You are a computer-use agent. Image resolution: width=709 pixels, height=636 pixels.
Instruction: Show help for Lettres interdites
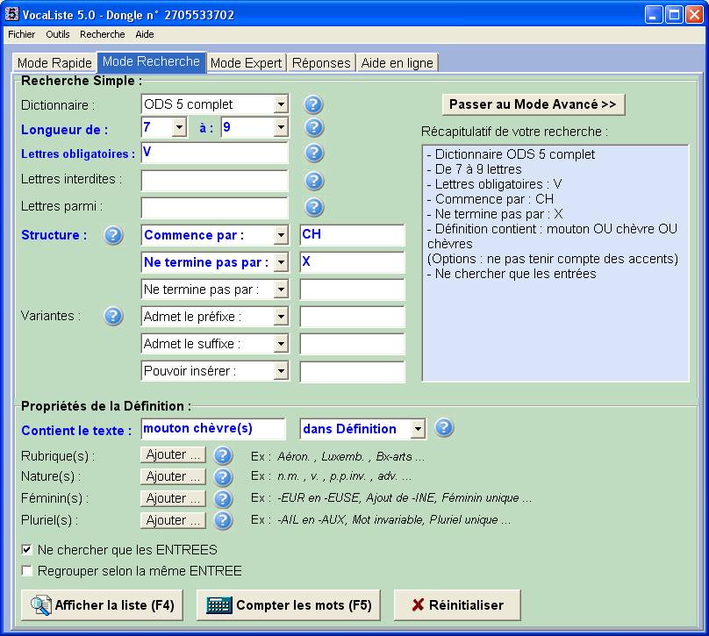point(314,181)
